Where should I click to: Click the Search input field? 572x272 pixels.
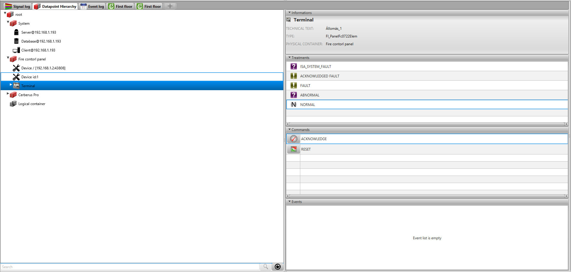[130, 267]
